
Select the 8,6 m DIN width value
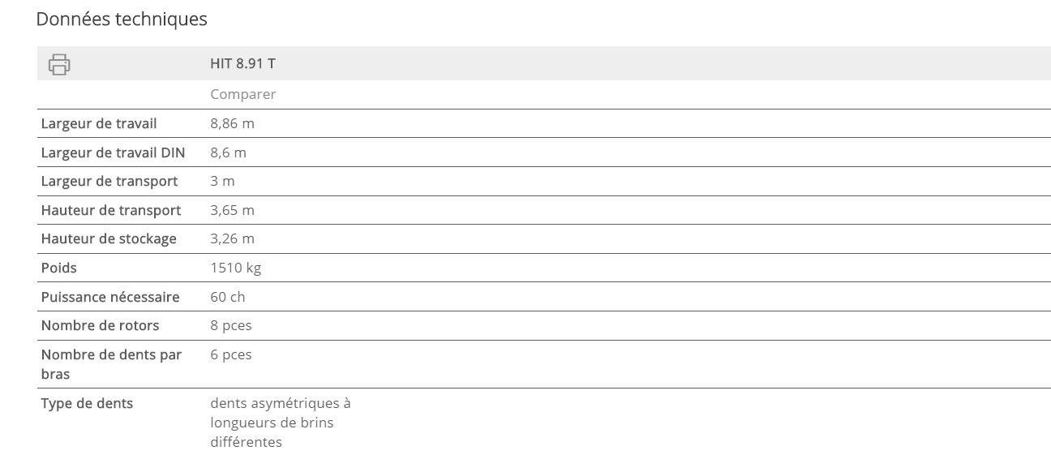228,152
